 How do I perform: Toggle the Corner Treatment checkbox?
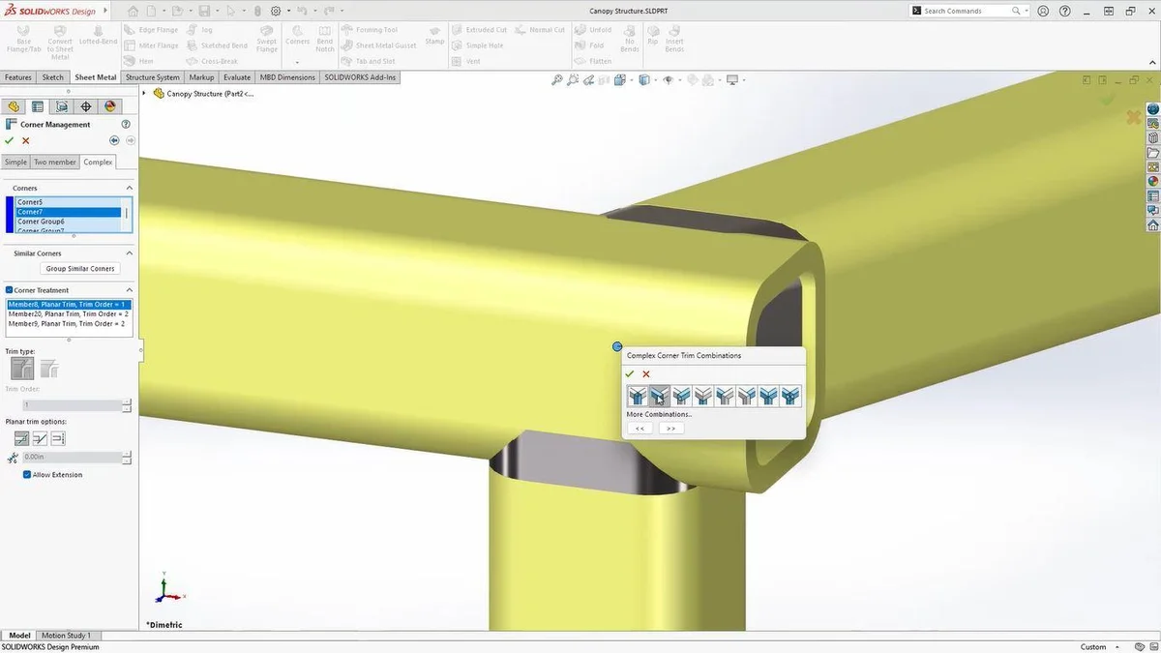[9, 290]
